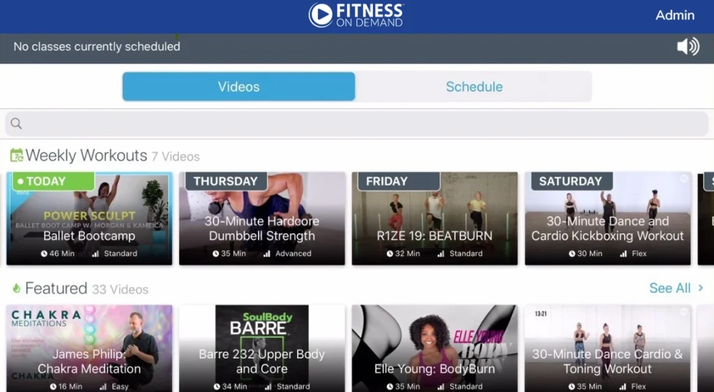Click the clock icon on Dumbbell Strength card

pyautogui.click(x=216, y=253)
